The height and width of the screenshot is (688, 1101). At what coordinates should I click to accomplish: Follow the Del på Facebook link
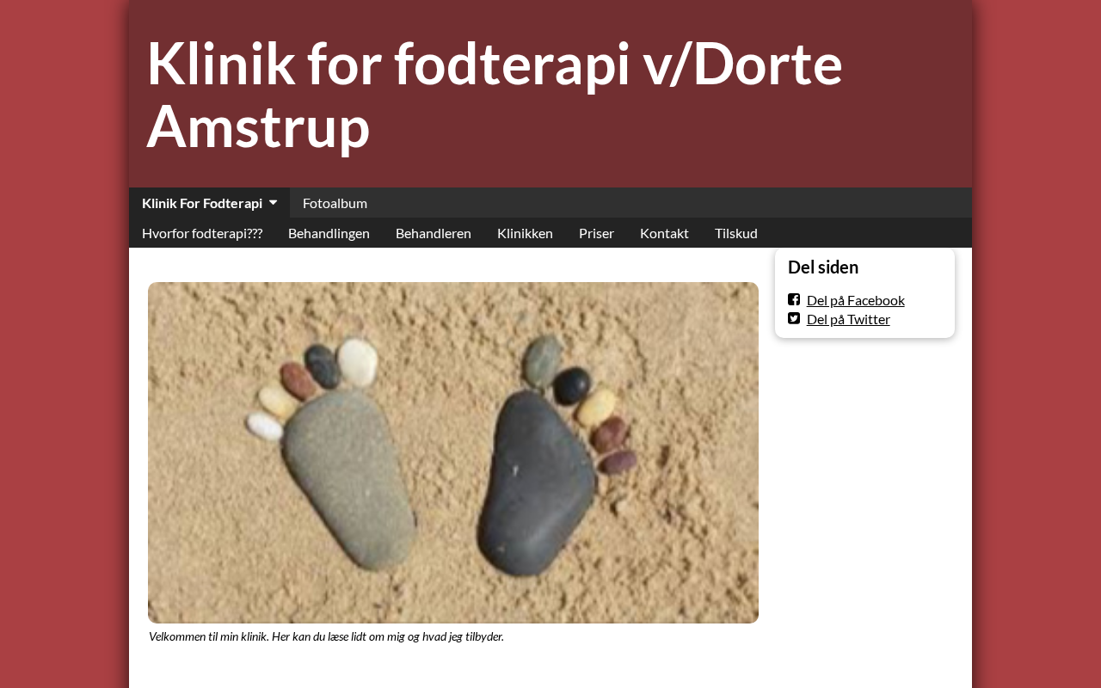point(856,300)
